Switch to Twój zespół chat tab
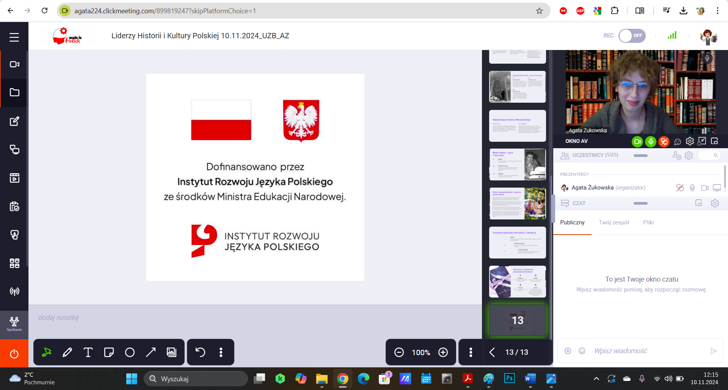Image resolution: width=728 pixels, height=390 pixels. click(x=614, y=222)
